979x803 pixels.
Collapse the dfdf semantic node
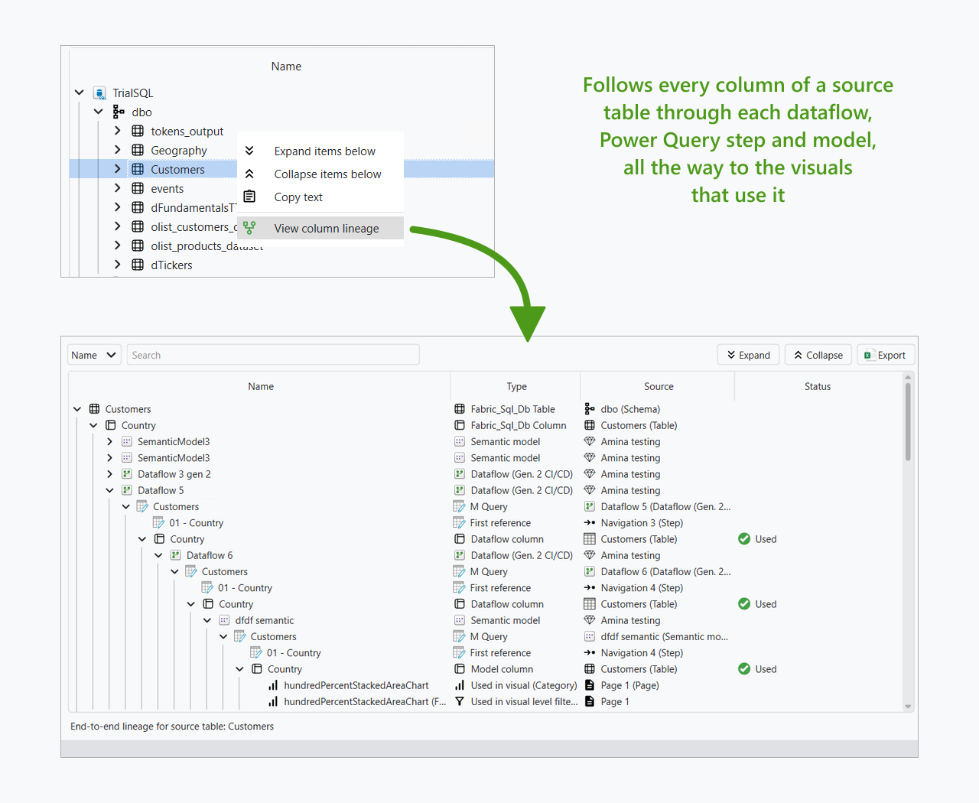[x=207, y=620]
